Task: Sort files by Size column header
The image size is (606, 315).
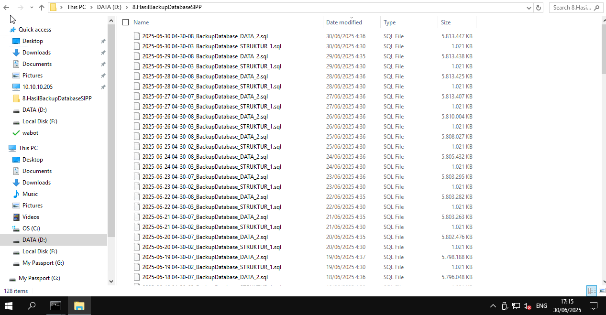Action: tap(446, 22)
